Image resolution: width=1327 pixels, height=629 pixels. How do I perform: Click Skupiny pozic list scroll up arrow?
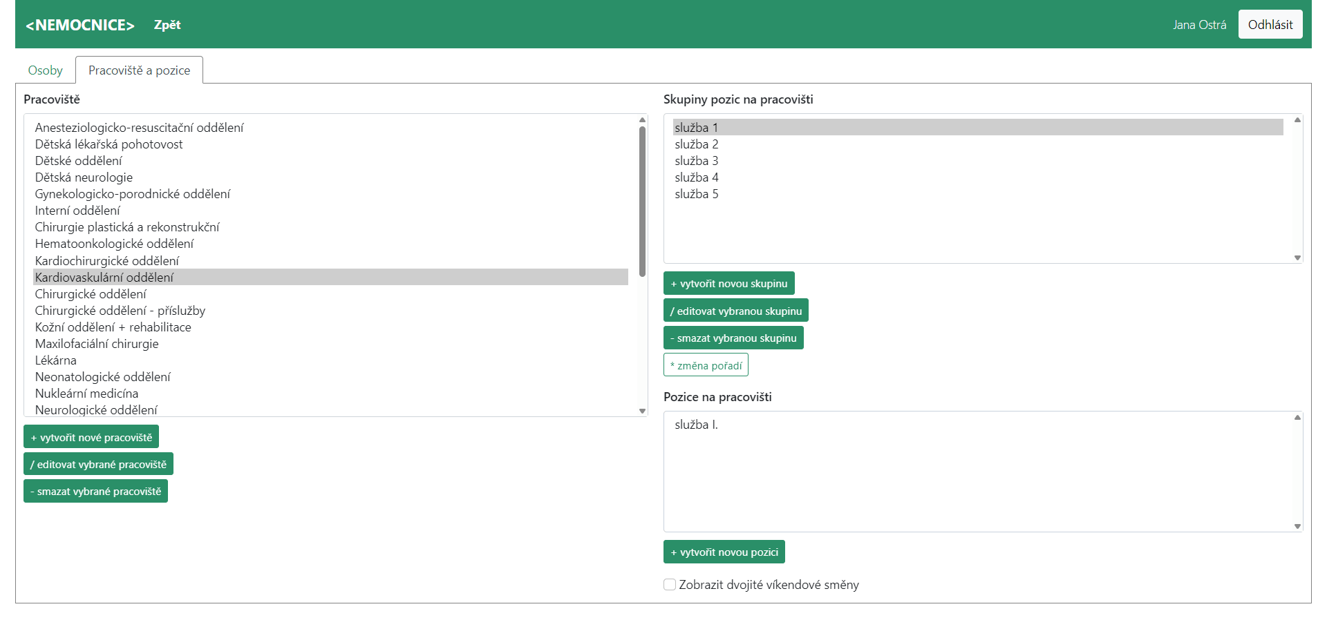(x=1297, y=120)
